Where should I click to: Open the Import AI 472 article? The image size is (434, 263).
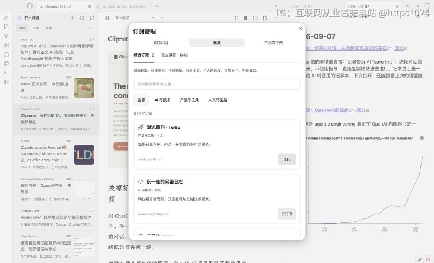pos(57,52)
